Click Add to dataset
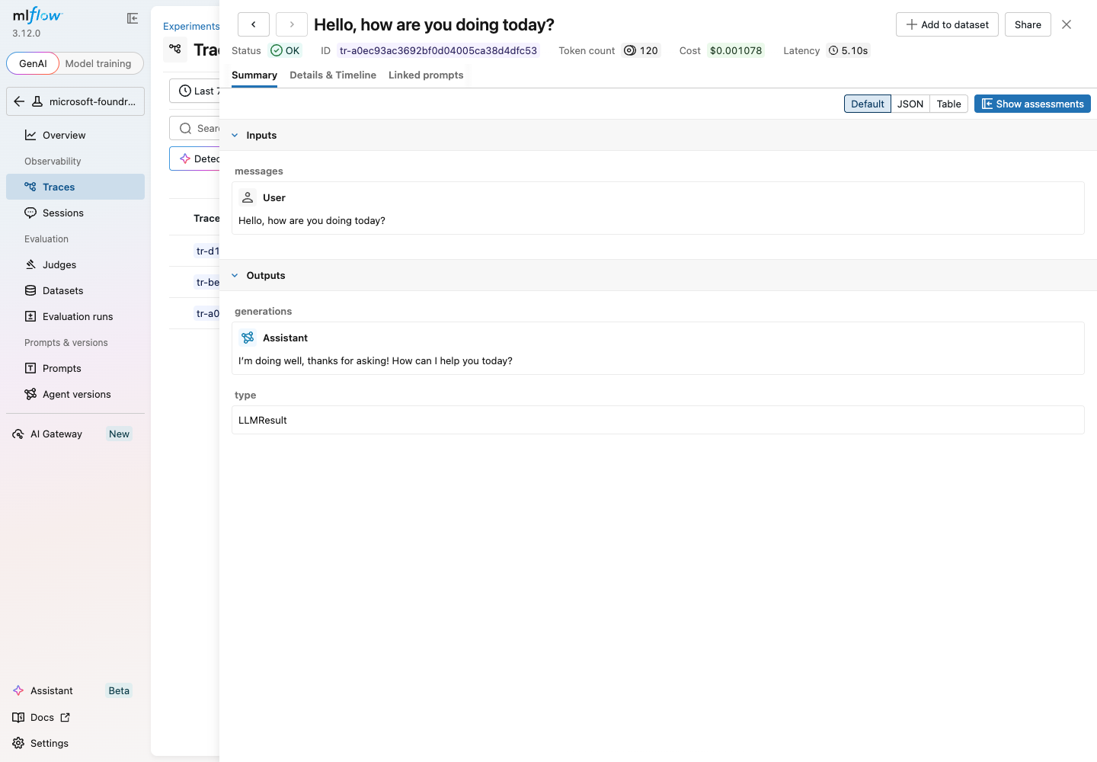This screenshot has height=762, width=1097. (947, 24)
